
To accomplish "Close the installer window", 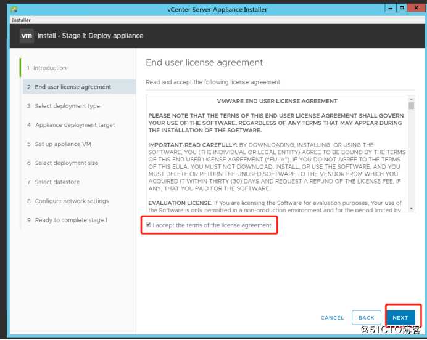I will pos(416,8).
